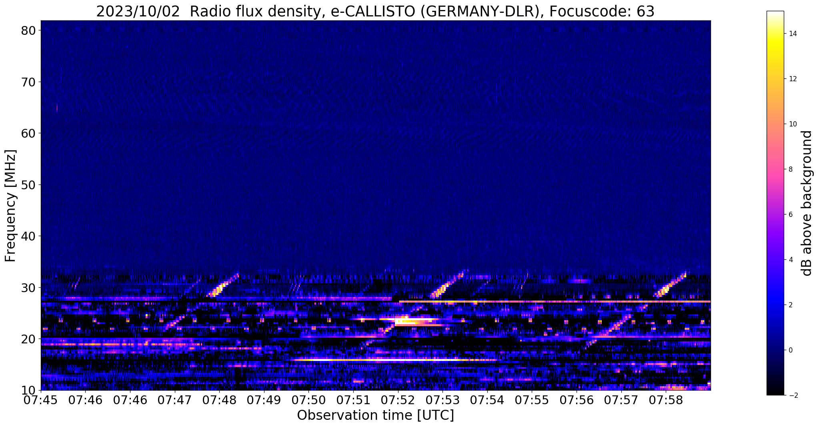Image resolution: width=819 pixels, height=427 pixels.
Task: Click the 07:49 time tick label
Action: pyautogui.click(x=264, y=400)
